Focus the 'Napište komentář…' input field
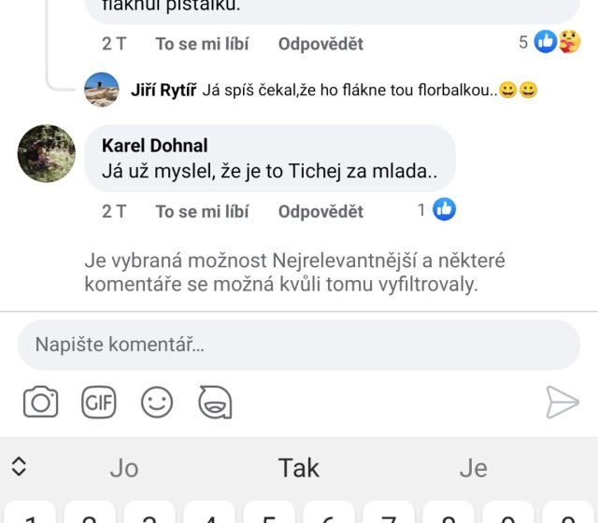Screen dimensions: 598x523 pos(299,345)
